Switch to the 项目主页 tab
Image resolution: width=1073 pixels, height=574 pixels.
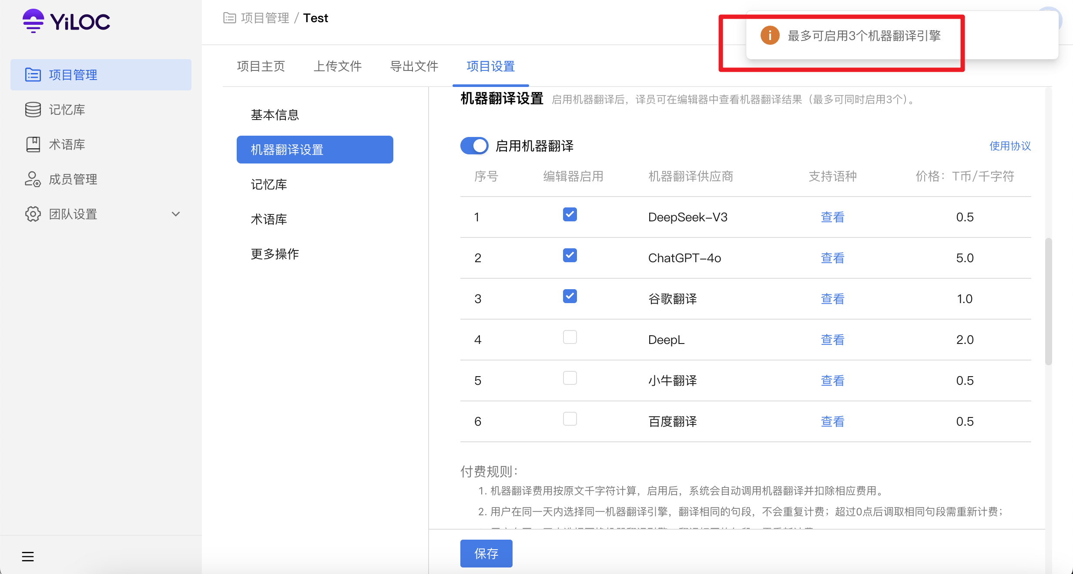[x=261, y=66]
